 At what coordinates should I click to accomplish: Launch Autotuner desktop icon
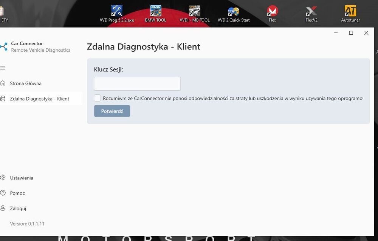[x=350, y=14]
